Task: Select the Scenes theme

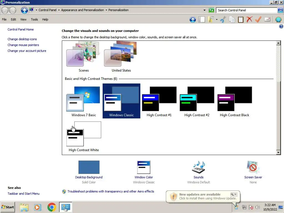Action: (x=84, y=57)
